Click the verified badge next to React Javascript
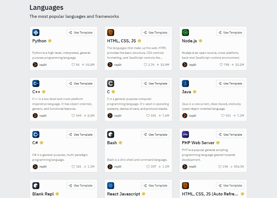The height and width of the screenshot is (198, 277). click(143, 194)
